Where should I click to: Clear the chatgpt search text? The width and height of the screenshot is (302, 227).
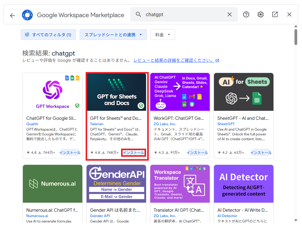229,14
